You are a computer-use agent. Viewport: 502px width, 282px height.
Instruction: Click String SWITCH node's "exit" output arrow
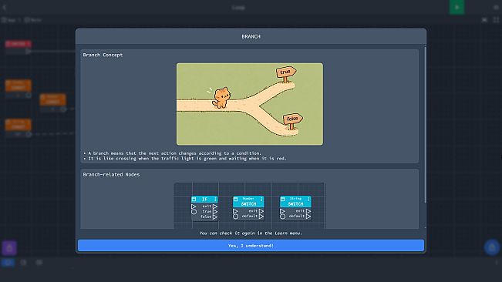308,211
